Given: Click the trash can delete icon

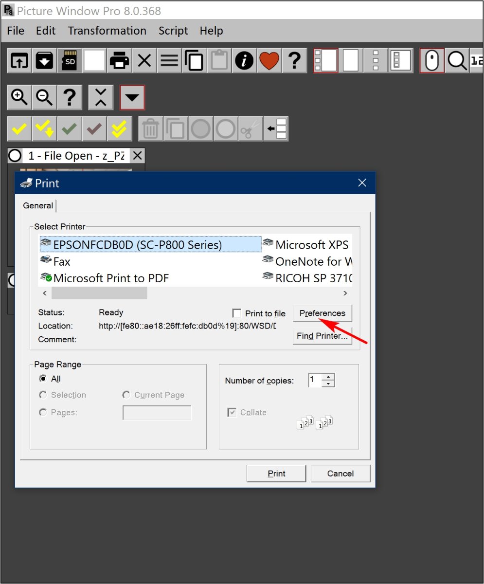Looking at the screenshot, I should tap(151, 129).
